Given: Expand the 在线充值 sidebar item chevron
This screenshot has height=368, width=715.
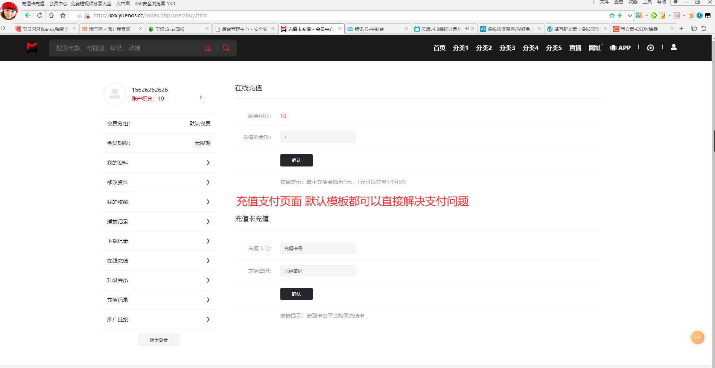Looking at the screenshot, I should [x=208, y=260].
